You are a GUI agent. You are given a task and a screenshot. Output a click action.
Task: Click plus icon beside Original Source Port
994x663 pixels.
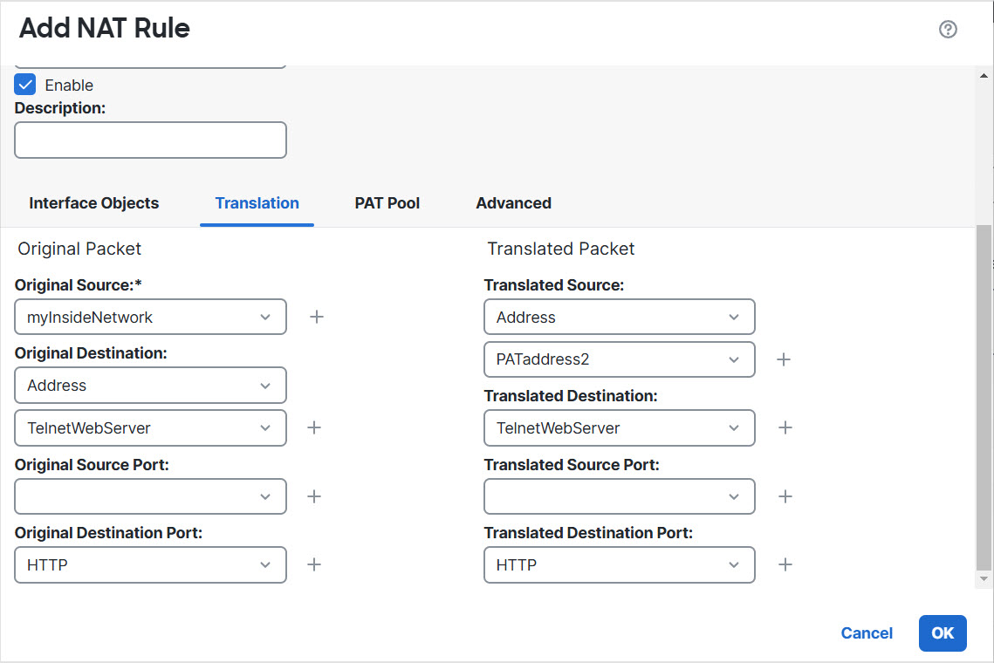[314, 496]
